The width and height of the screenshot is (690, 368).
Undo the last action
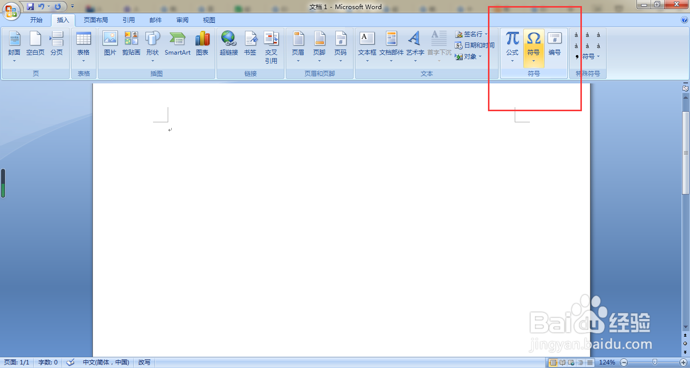click(x=41, y=7)
